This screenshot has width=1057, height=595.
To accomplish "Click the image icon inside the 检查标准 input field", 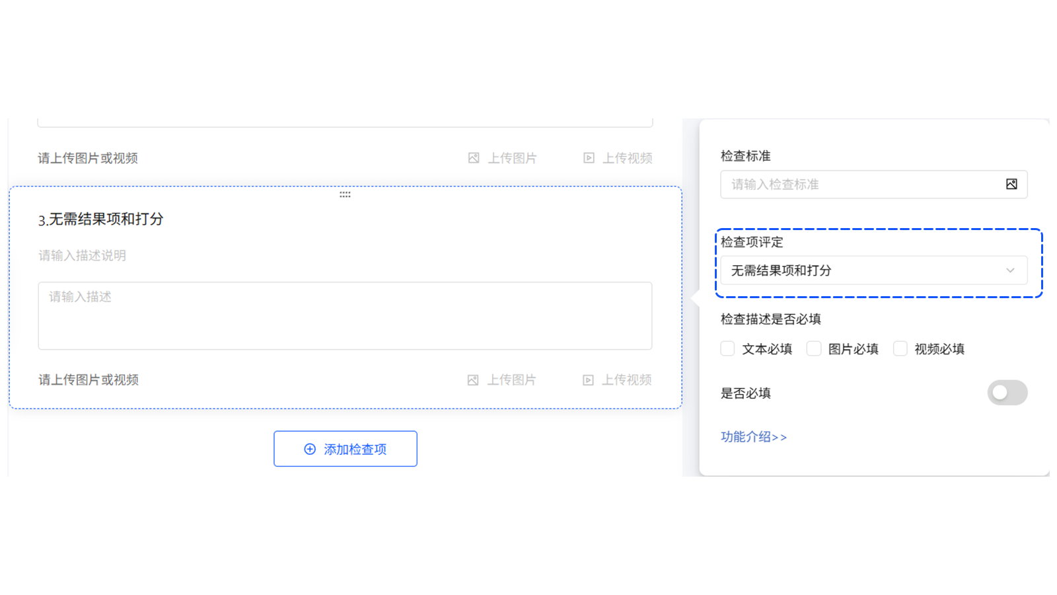I will [x=1012, y=184].
